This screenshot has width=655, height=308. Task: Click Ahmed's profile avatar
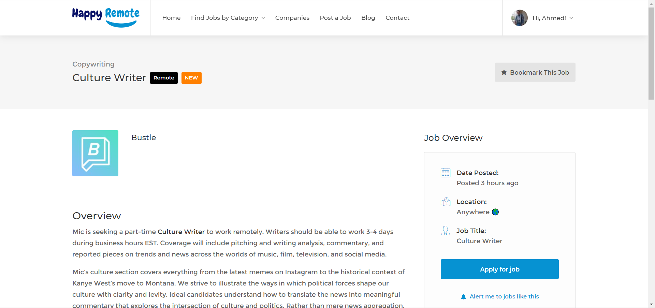point(519,18)
